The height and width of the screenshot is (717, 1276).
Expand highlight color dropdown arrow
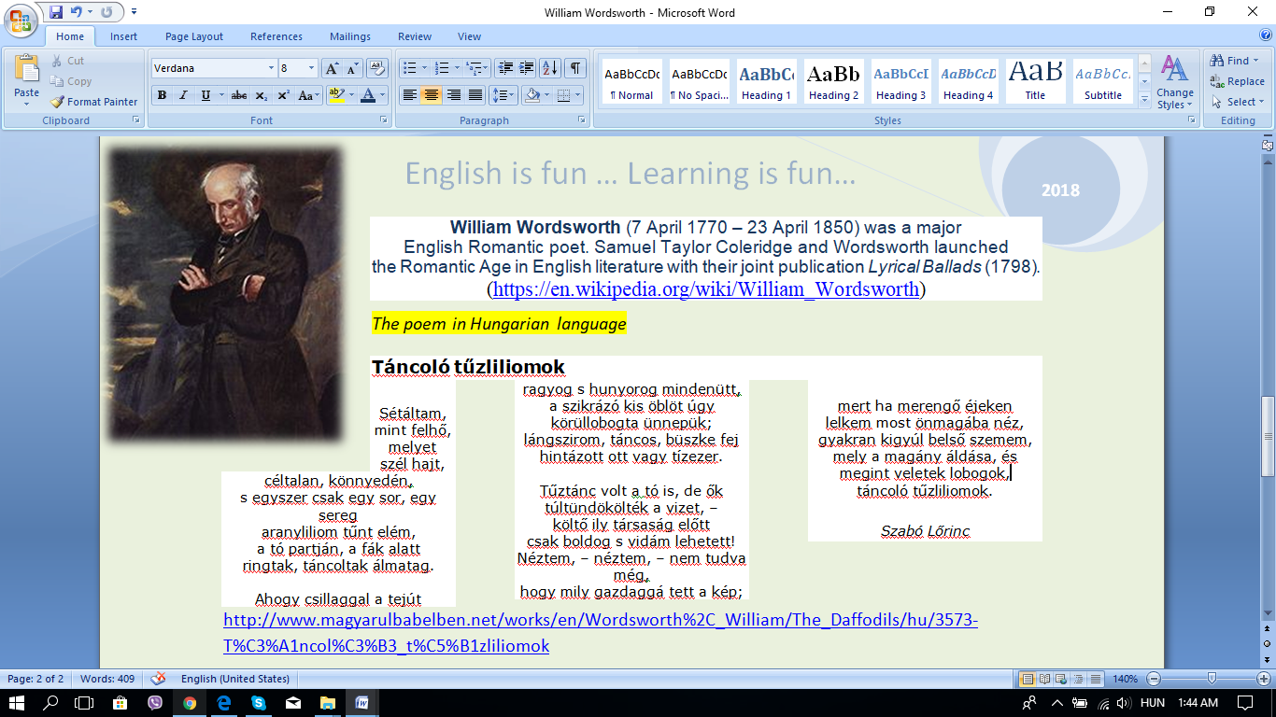352,95
